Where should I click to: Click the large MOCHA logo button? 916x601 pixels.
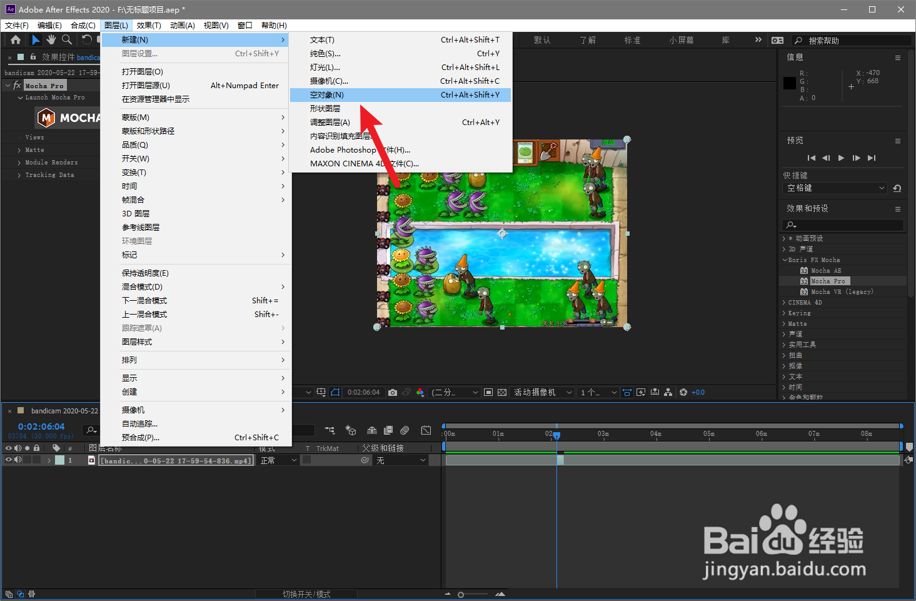(68, 118)
